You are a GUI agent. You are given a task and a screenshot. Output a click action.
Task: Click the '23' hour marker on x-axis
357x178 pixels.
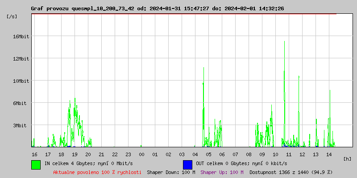pyautogui.click(x=128, y=154)
